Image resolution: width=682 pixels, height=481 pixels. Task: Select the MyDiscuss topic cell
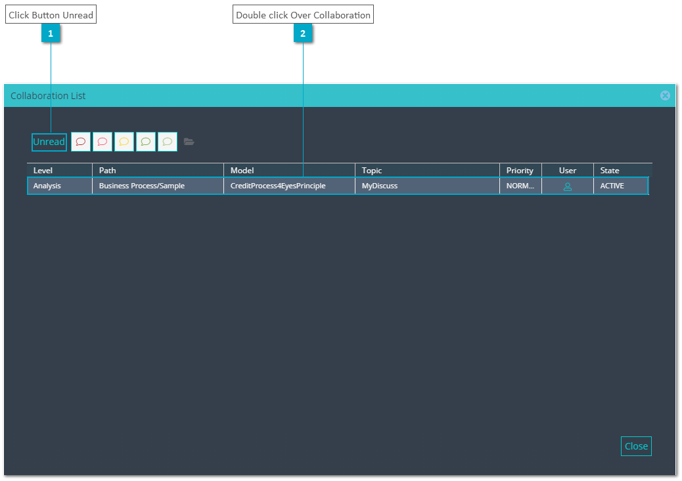point(427,186)
